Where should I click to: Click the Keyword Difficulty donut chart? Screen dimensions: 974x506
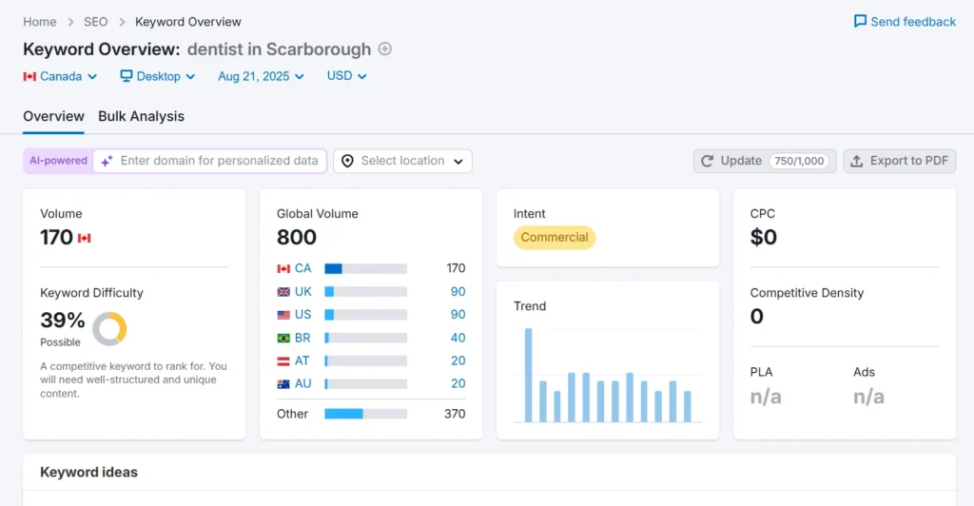point(109,328)
